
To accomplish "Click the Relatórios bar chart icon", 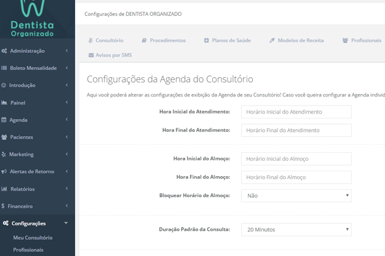I will [4, 188].
